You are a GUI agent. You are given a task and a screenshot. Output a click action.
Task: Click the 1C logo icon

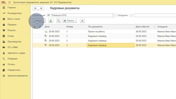[4, 2]
